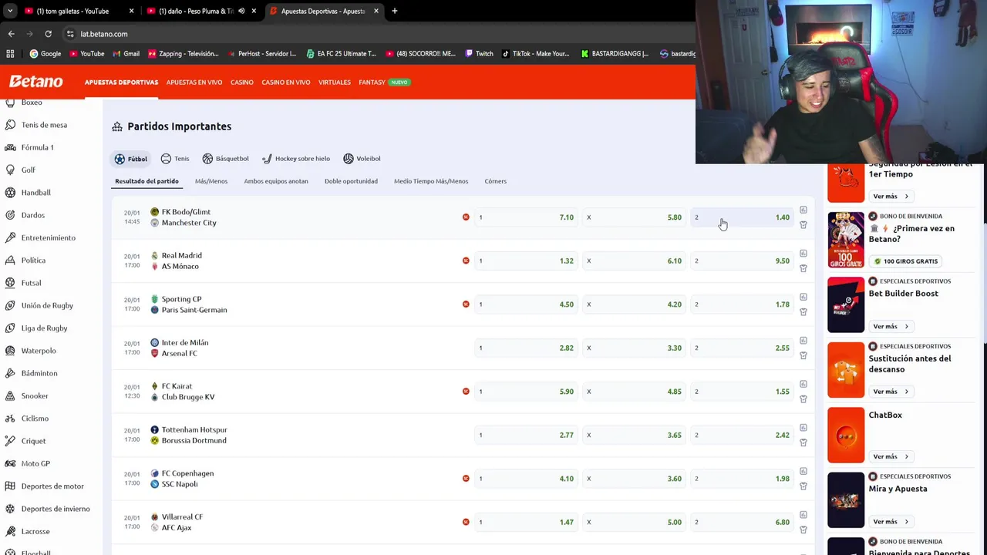
Task: Bet on draw at 4.20 Sporting-PSG
Action: 634,304
